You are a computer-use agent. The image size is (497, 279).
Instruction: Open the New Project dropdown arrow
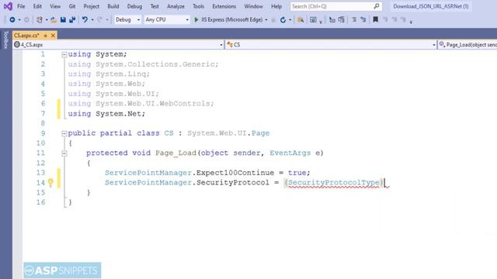point(47,20)
